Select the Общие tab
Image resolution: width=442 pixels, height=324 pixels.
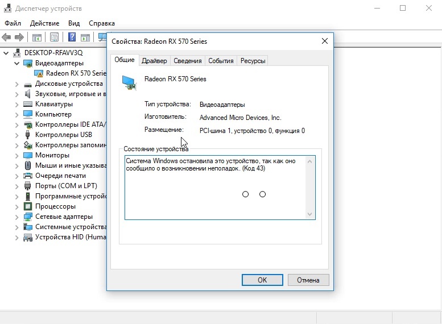click(125, 60)
